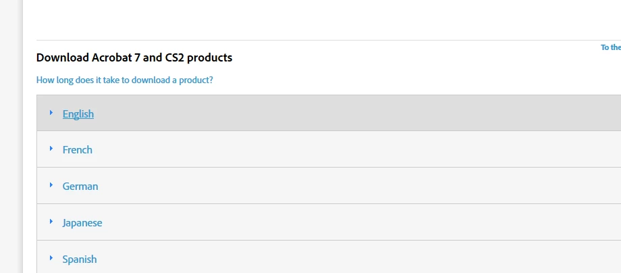Click the gray page margin on the left

click(10, 135)
